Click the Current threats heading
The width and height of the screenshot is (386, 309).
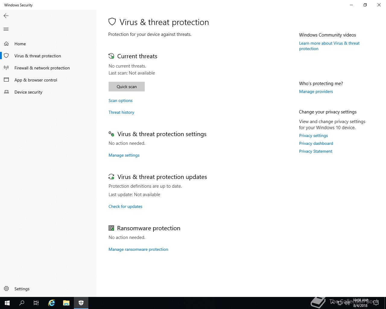(x=137, y=56)
